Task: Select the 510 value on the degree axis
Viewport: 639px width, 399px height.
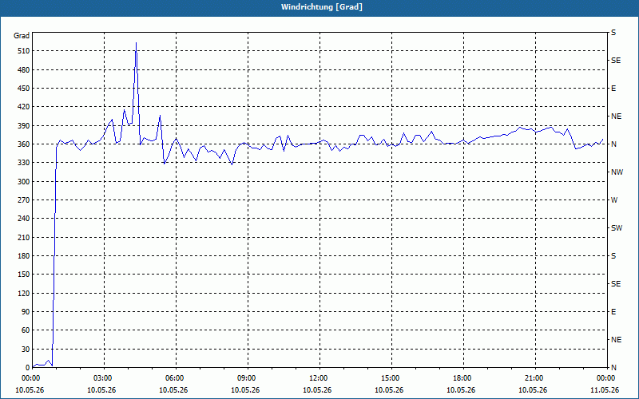Action: 24,51
